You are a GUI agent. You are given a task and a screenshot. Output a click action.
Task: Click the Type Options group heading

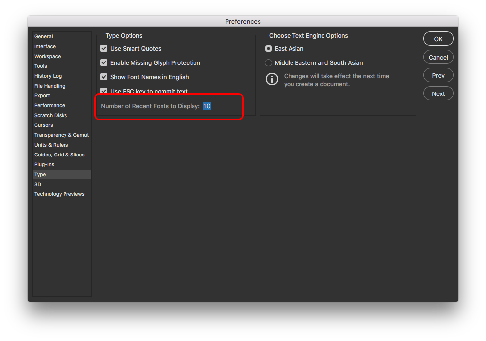tap(124, 36)
